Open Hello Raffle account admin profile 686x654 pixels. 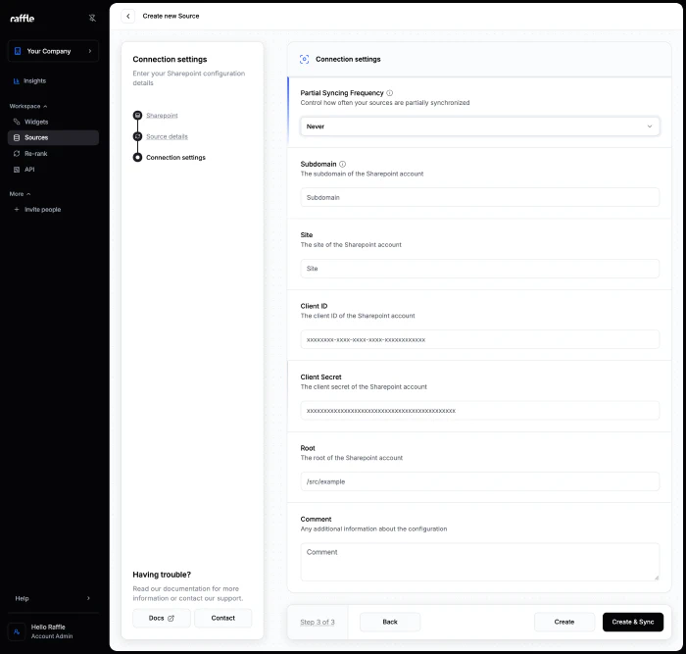52,631
